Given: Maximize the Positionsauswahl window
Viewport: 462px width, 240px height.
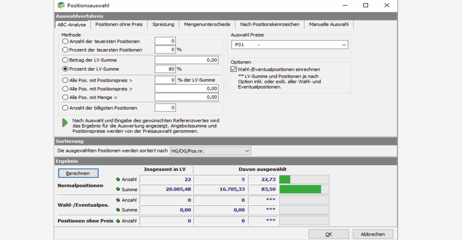Looking at the screenshot, I should click(x=365, y=5).
